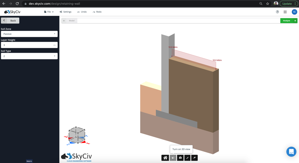Viewport: 299px width, 163px height.
Task: Open the chat support bubble
Action: click(x=291, y=151)
